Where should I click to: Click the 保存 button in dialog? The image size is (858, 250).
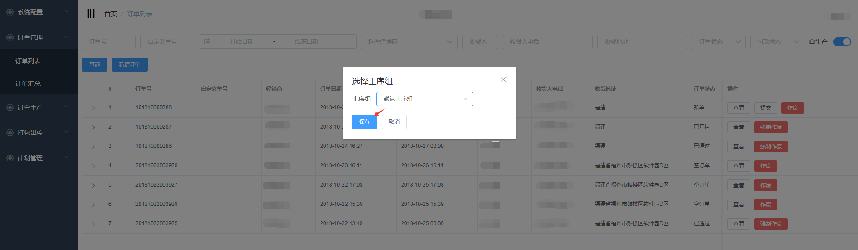point(364,122)
